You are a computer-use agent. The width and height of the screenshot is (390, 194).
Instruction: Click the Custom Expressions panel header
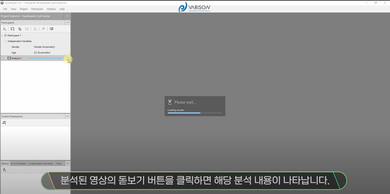click(x=33, y=116)
